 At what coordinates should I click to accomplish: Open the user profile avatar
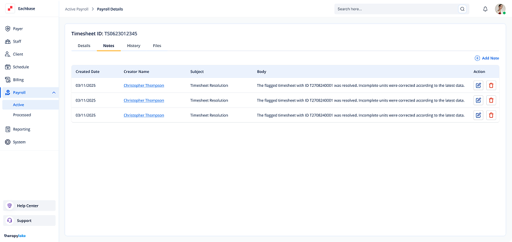click(x=500, y=9)
